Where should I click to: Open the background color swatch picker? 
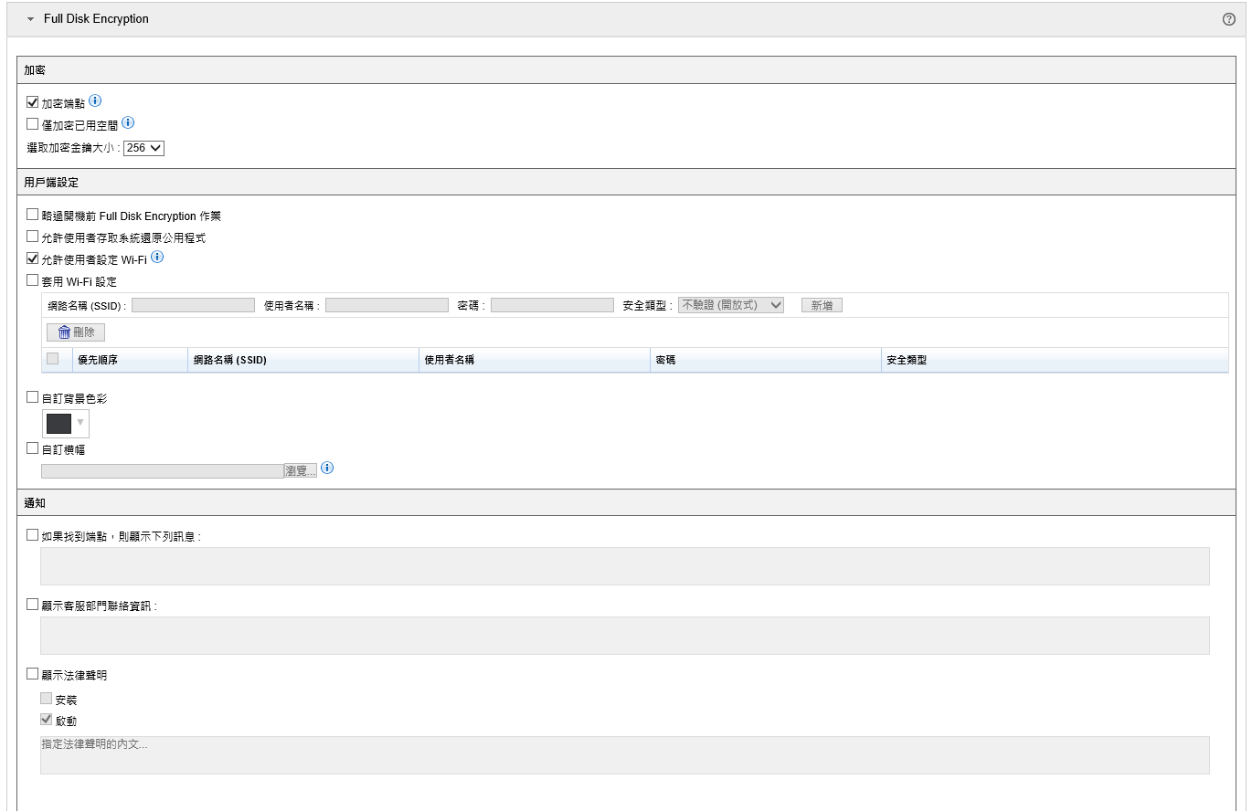pos(66,423)
